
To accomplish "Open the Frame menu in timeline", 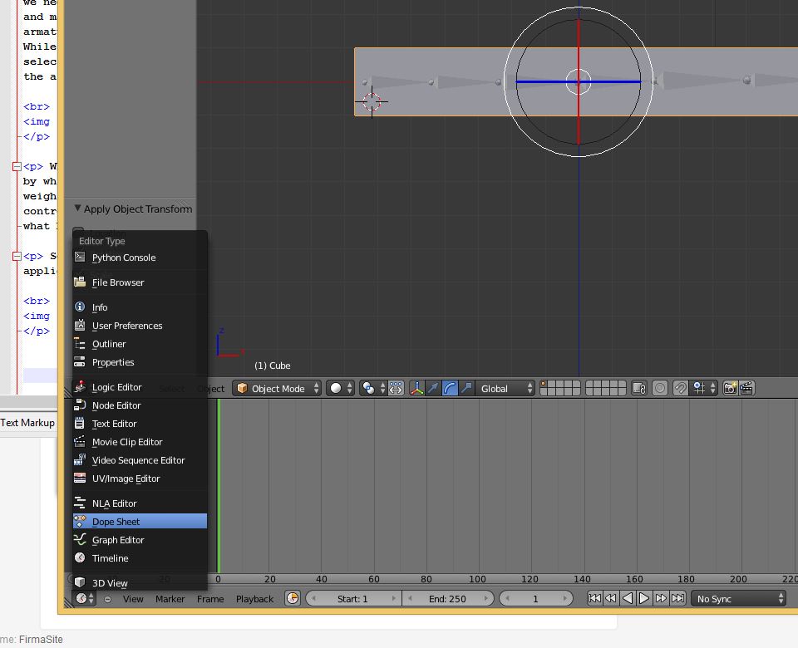I will (x=210, y=599).
